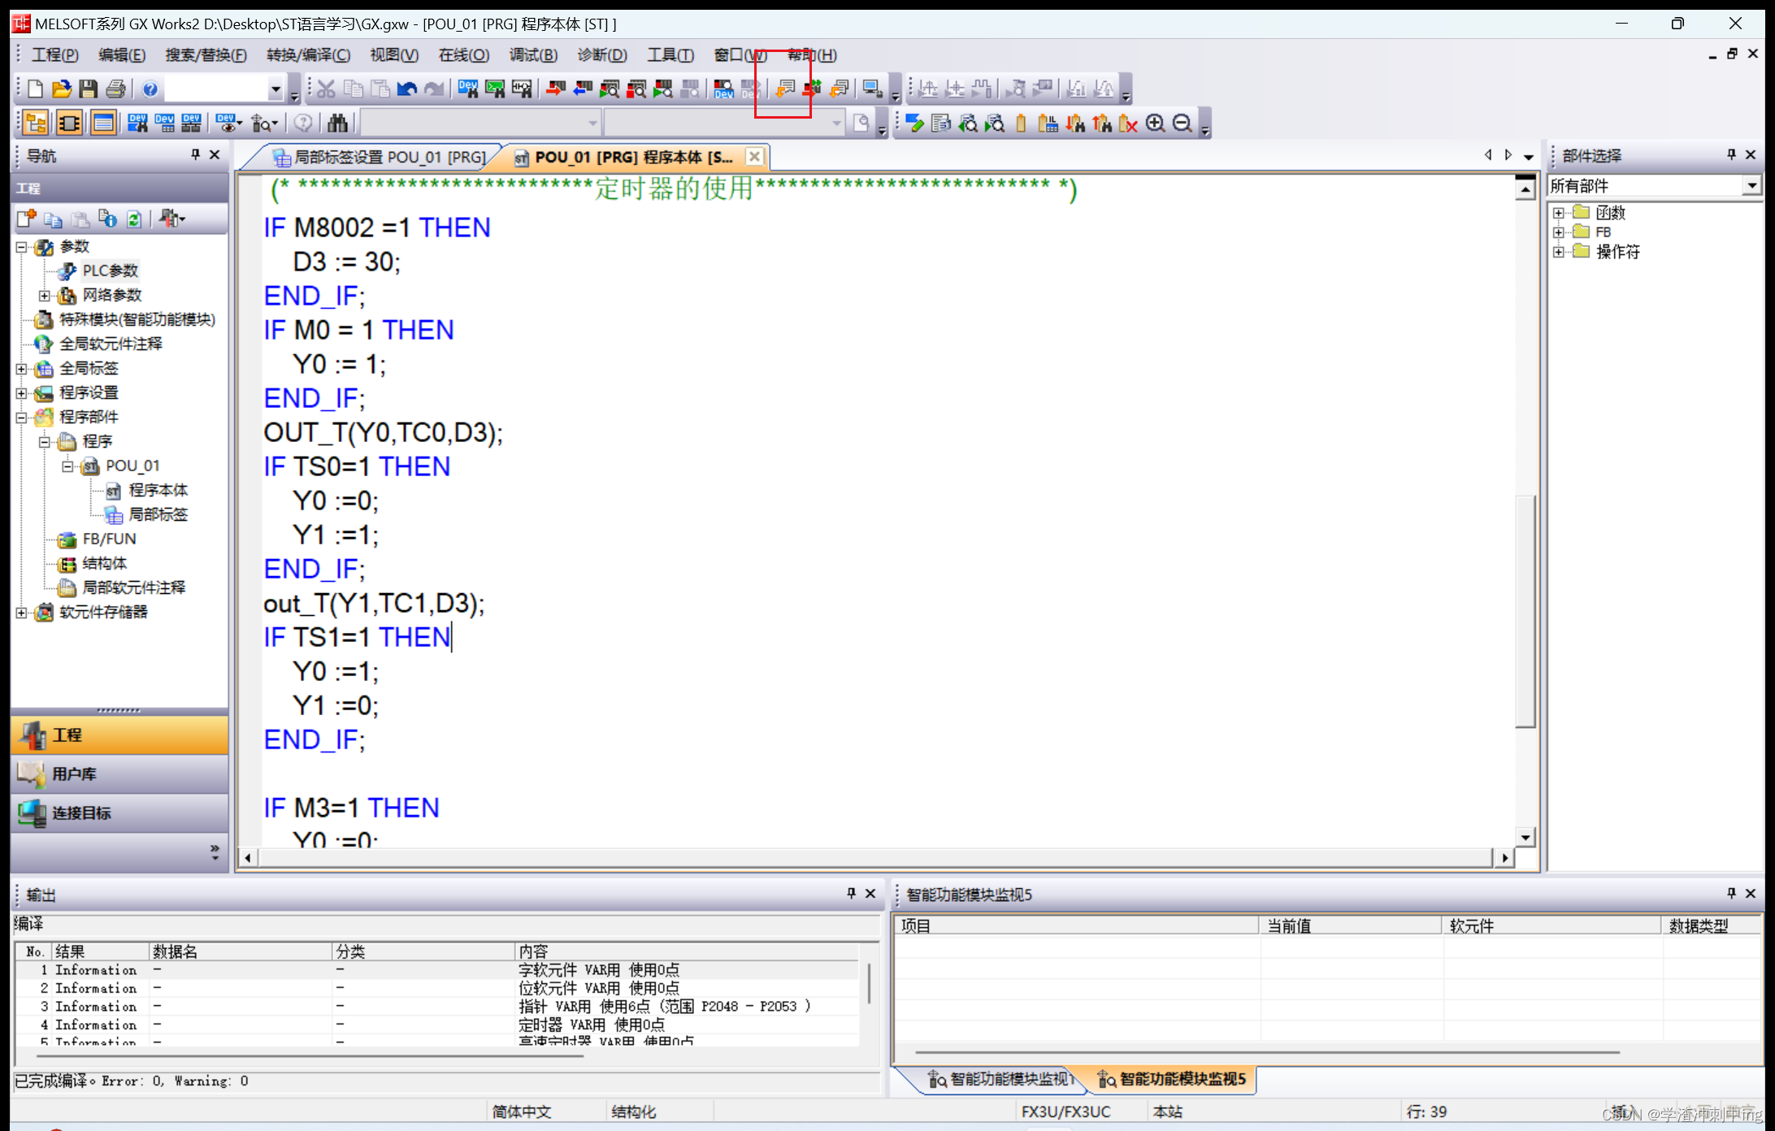Click the Save project icon
This screenshot has height=1131, width=1775.
click(89, 89)
